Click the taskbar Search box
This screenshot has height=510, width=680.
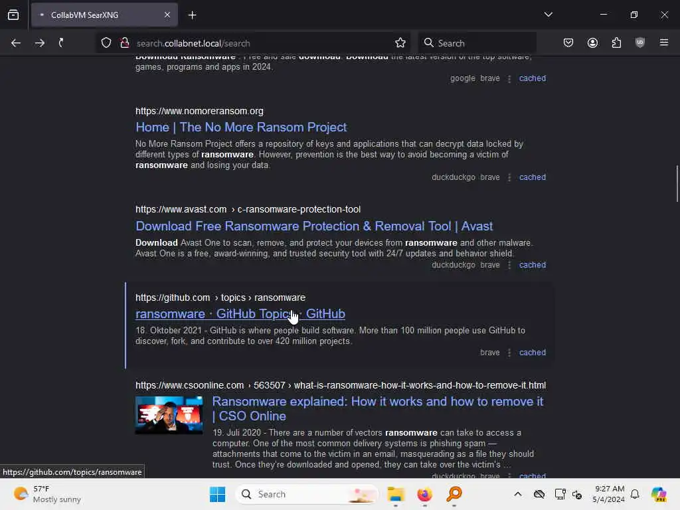pyautogui.click(x=307, y=494)
